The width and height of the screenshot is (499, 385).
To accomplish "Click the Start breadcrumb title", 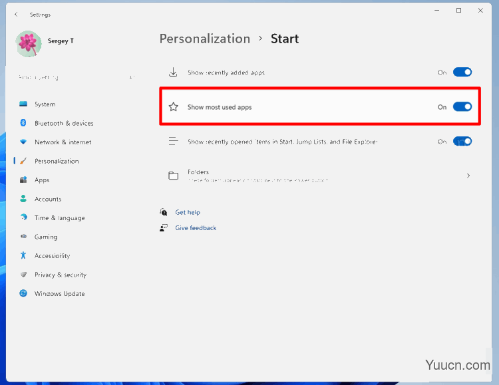I will point(285,39).
